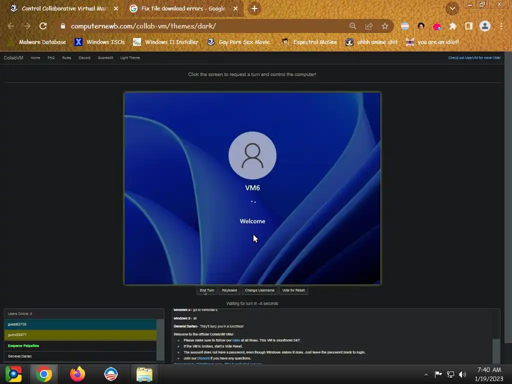The height and width of the screenshot is (384, 512).
Task: Click the striped flag extension icon
Action: [x=405, y=26]
